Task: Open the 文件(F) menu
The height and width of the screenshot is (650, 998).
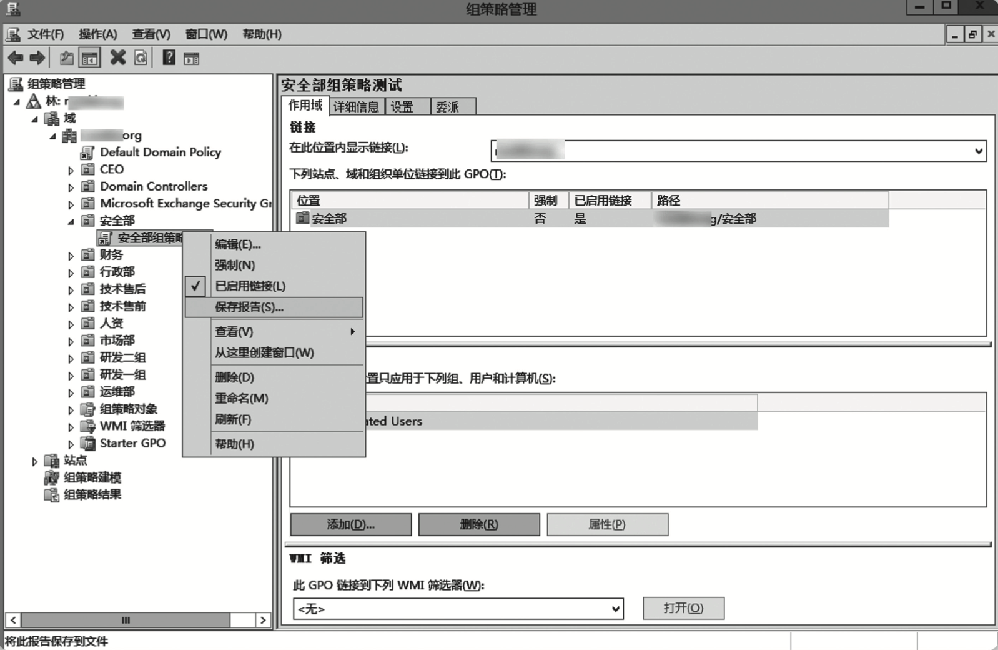Action: click(x=45, y=34)
